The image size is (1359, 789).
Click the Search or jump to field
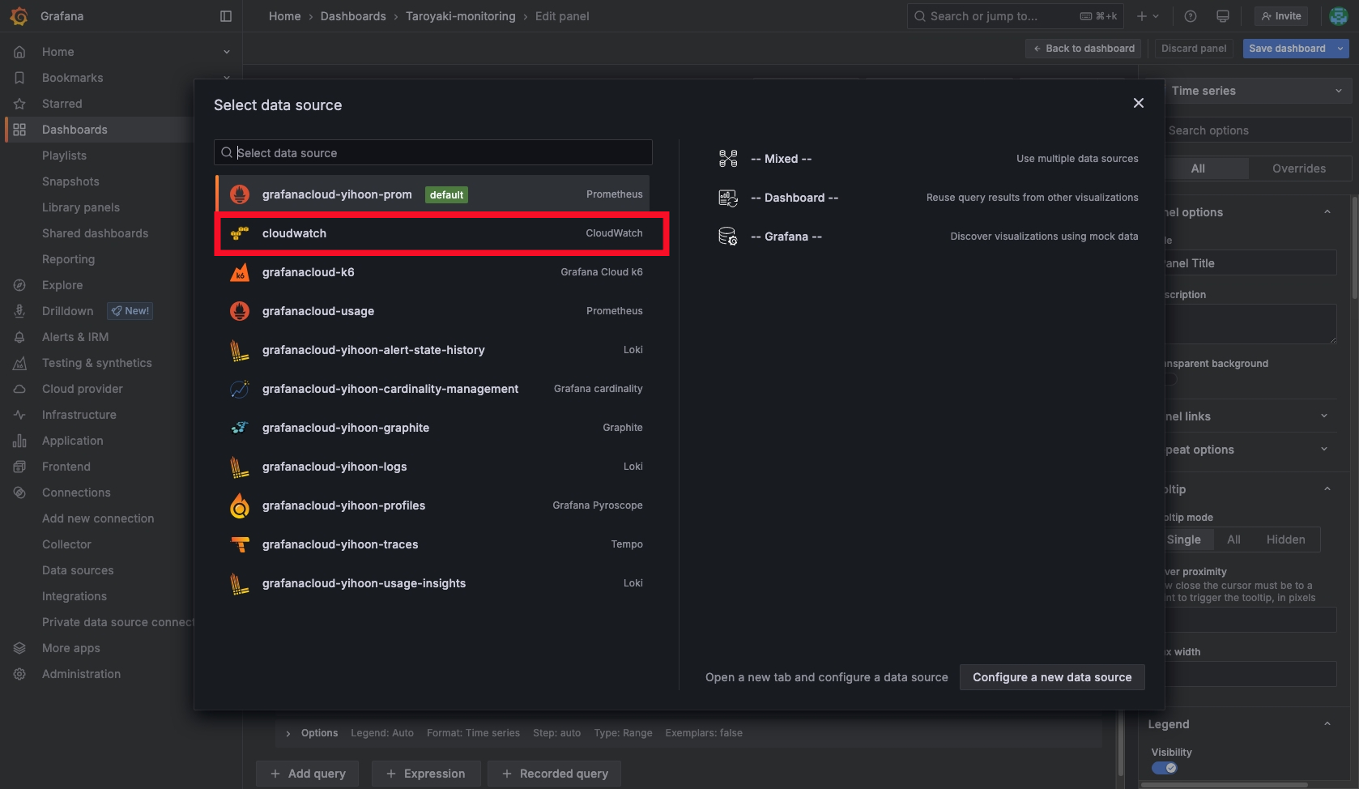[x=1016, y=16]
